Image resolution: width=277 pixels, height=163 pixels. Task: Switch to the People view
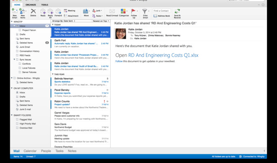(x=46, y=151)
